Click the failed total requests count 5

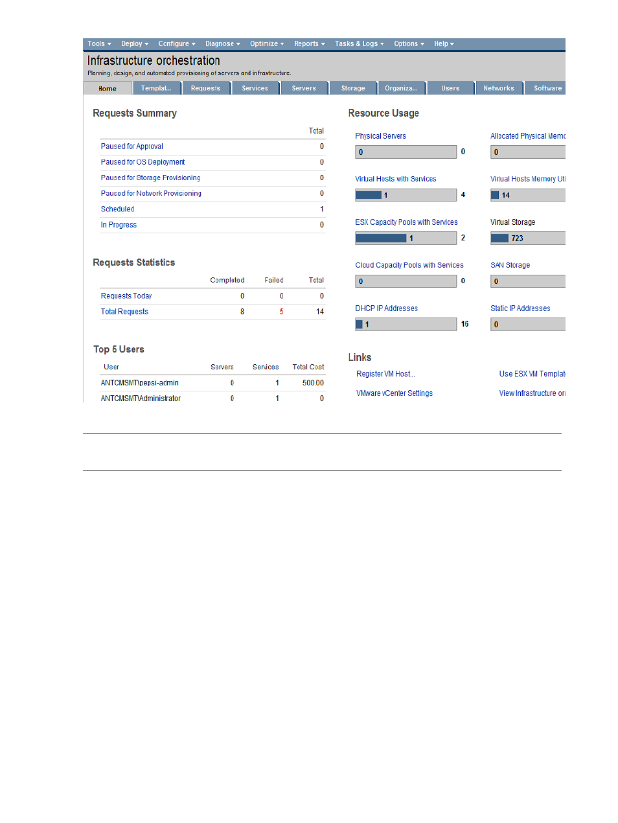pos(282,312)
